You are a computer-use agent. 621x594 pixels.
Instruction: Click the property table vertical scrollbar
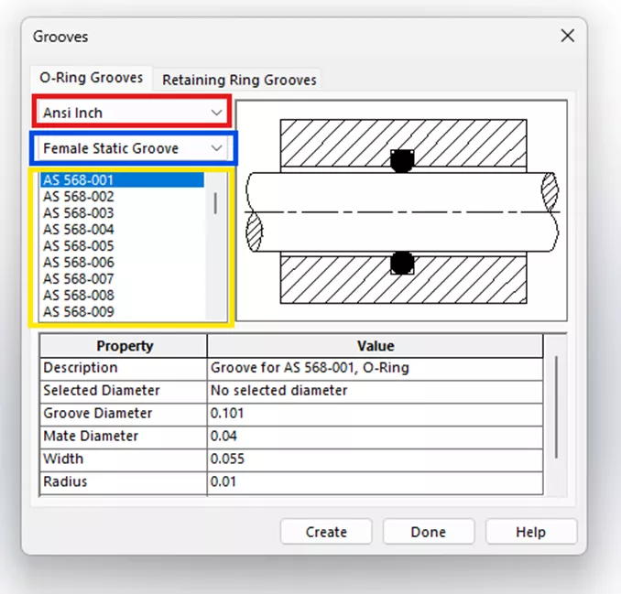556,407
